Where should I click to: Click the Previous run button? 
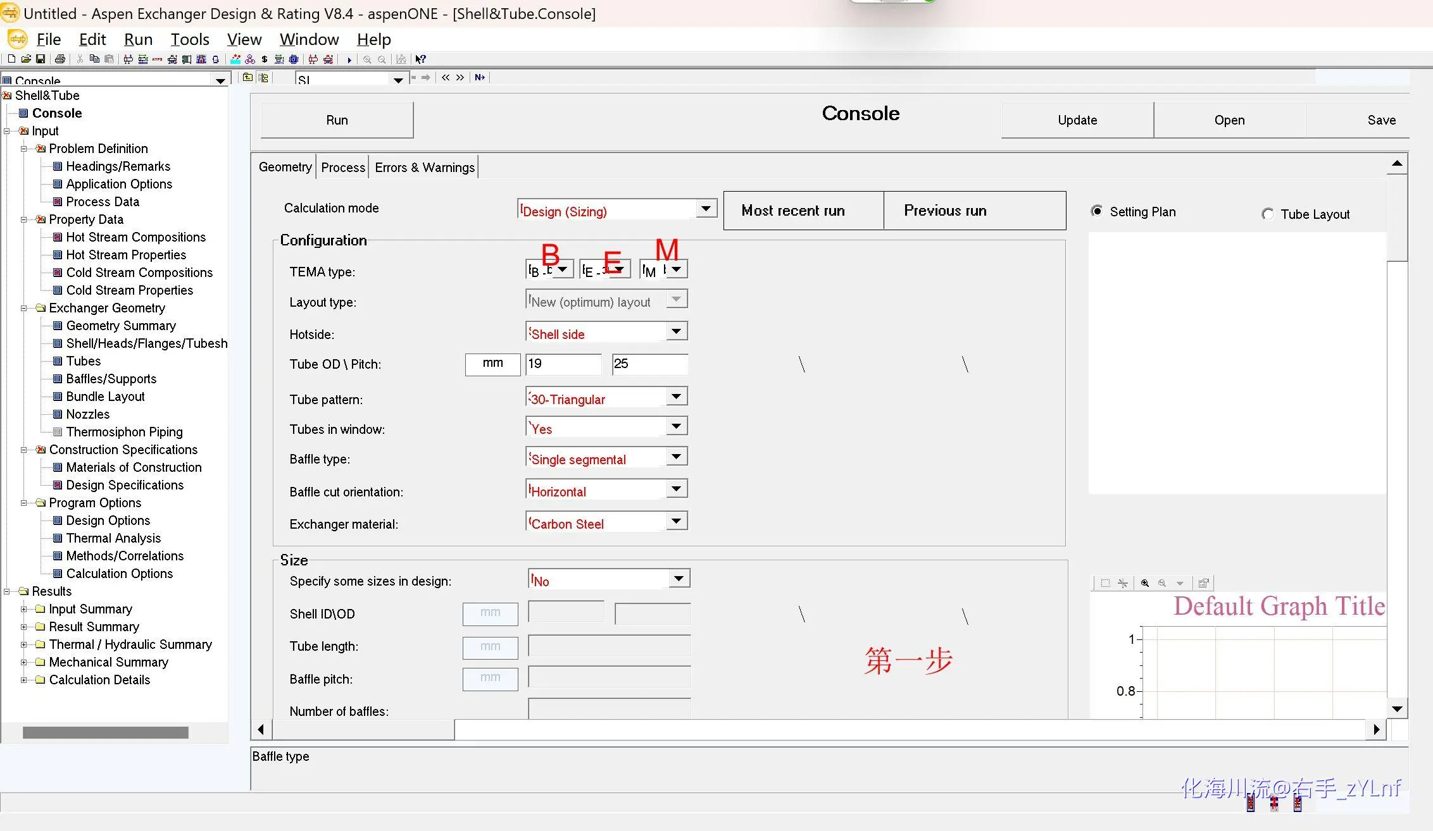(975, 211)
